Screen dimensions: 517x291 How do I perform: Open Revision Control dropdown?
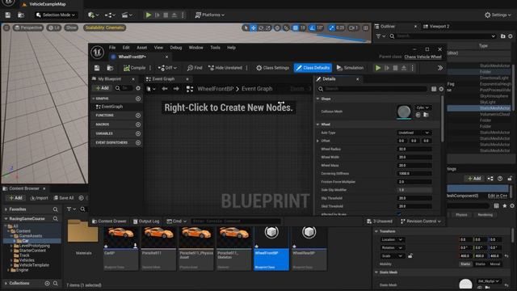point(421,221)
